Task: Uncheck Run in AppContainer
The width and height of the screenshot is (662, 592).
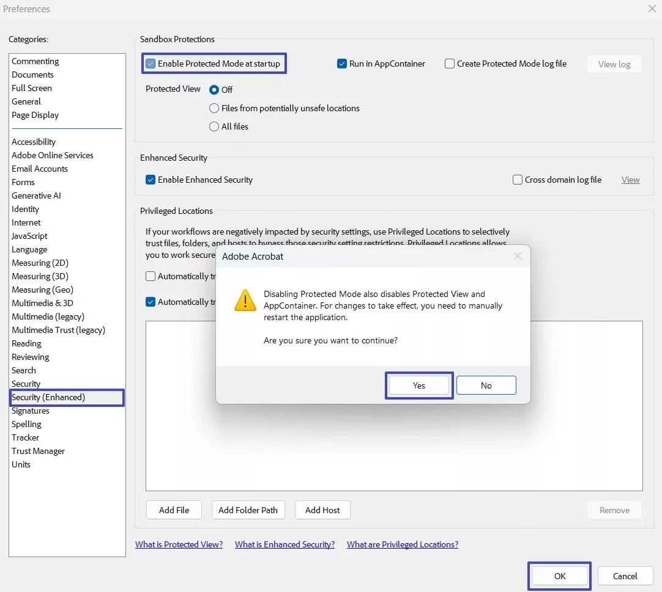Action: (x=341, y=63)
